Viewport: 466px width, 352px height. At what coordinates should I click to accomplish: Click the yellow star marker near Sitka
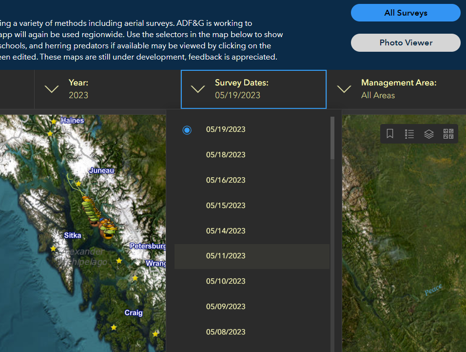[x=53, y=248]
